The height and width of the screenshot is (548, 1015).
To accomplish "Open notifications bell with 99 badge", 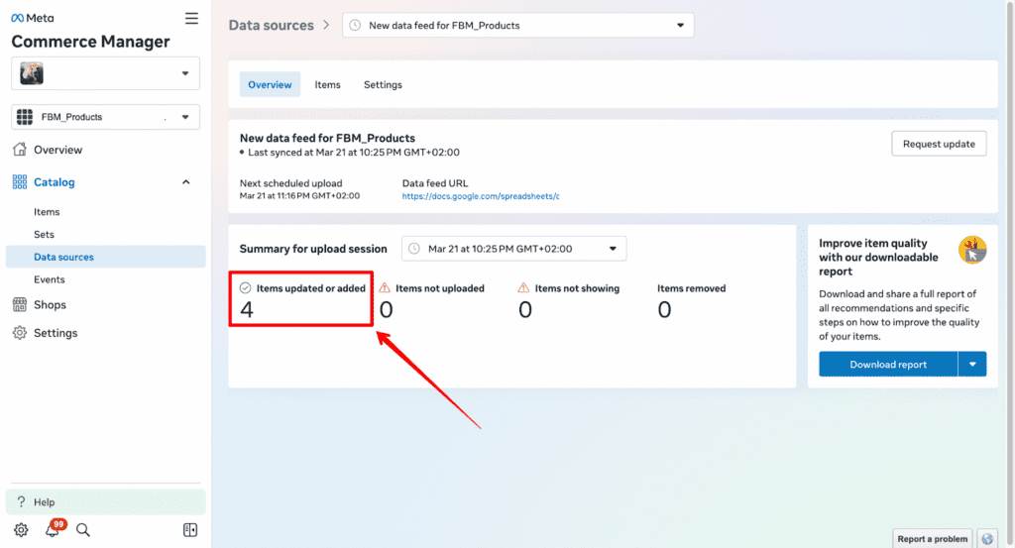I will 54,529.
